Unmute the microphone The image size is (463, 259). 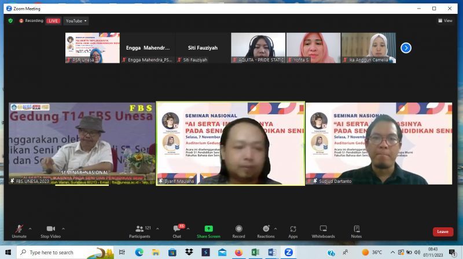[19, 231]
